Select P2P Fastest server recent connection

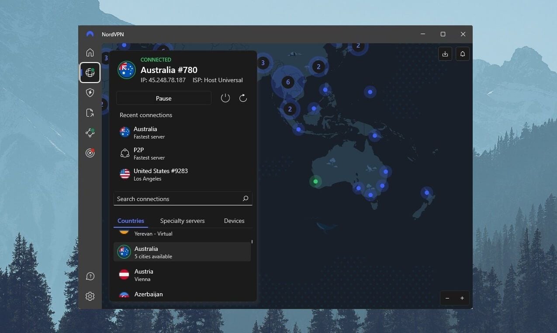pyautogui.click(x=183, y=153)
